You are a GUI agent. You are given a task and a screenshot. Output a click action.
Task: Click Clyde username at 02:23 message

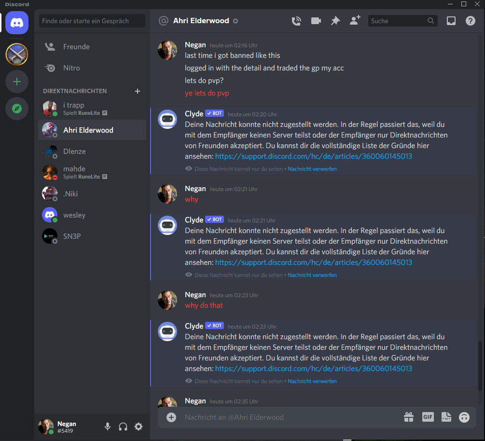(194, 326)
